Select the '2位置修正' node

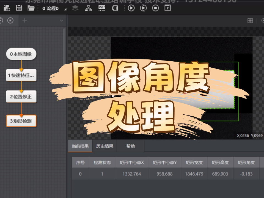(x=21, y=97)
